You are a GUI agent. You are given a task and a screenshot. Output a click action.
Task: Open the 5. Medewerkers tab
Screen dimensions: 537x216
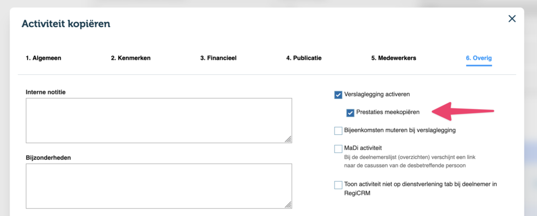click(x=393, y=58)
